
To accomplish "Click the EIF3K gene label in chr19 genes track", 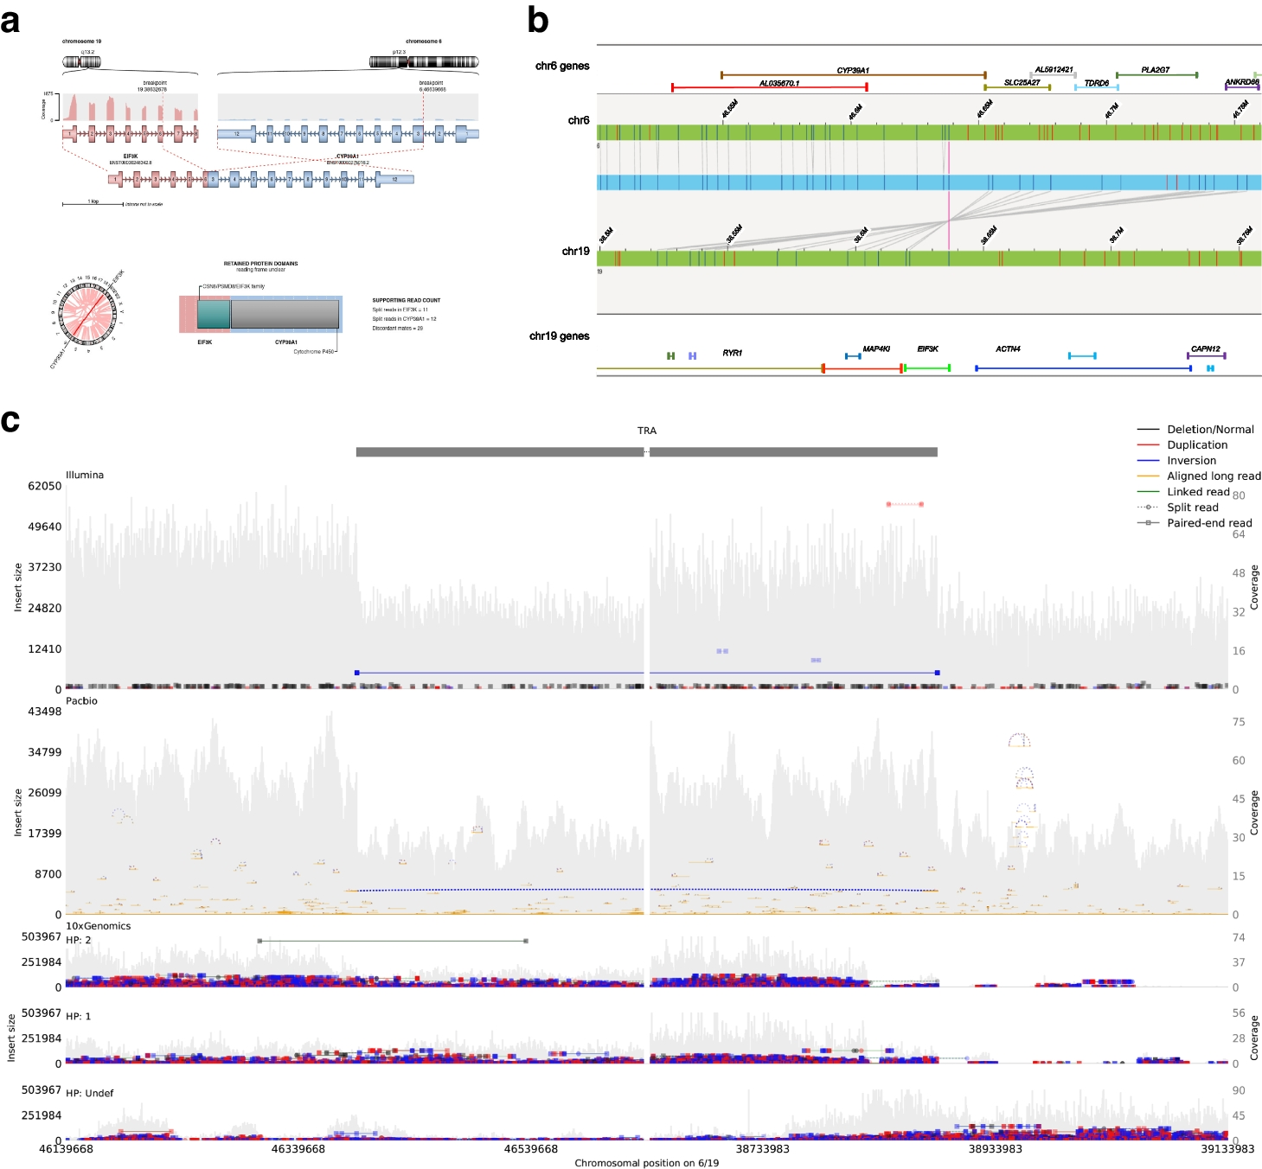I will pos(928,349).
